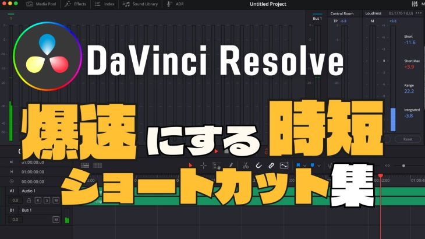The image size is (425, 239).
Task: Arm record R on Audio 1
Action: [38, 200]
